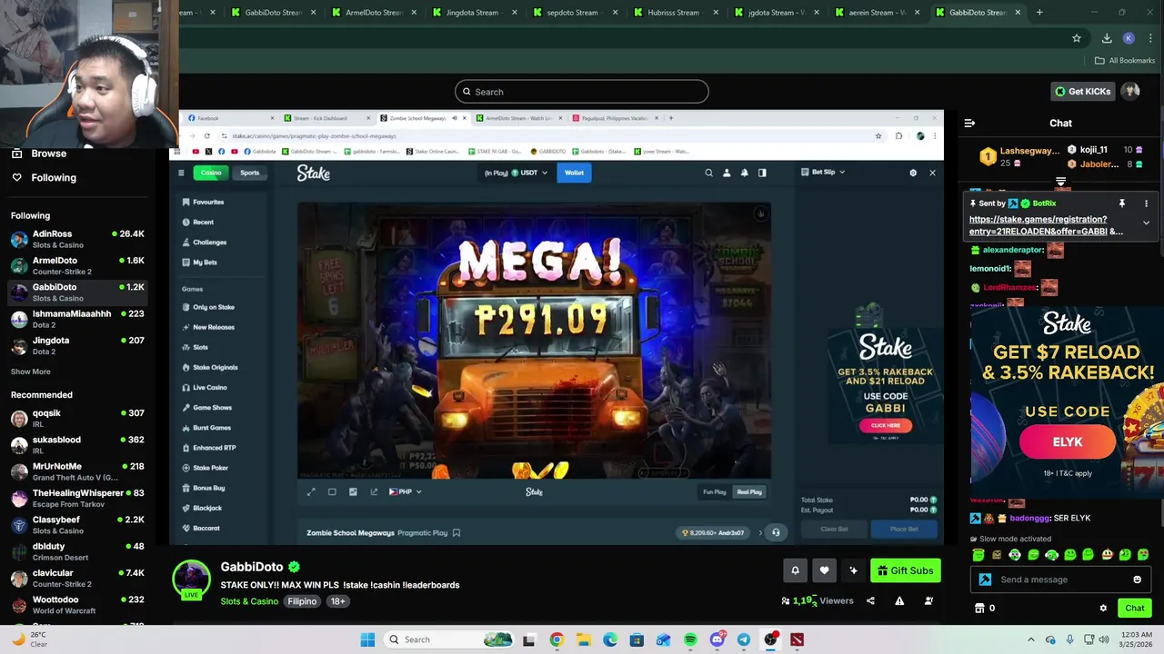Viewport: 1164px width, 654px height.
Task: Open the Bet Slip dropdown
Action: point(823,172)
